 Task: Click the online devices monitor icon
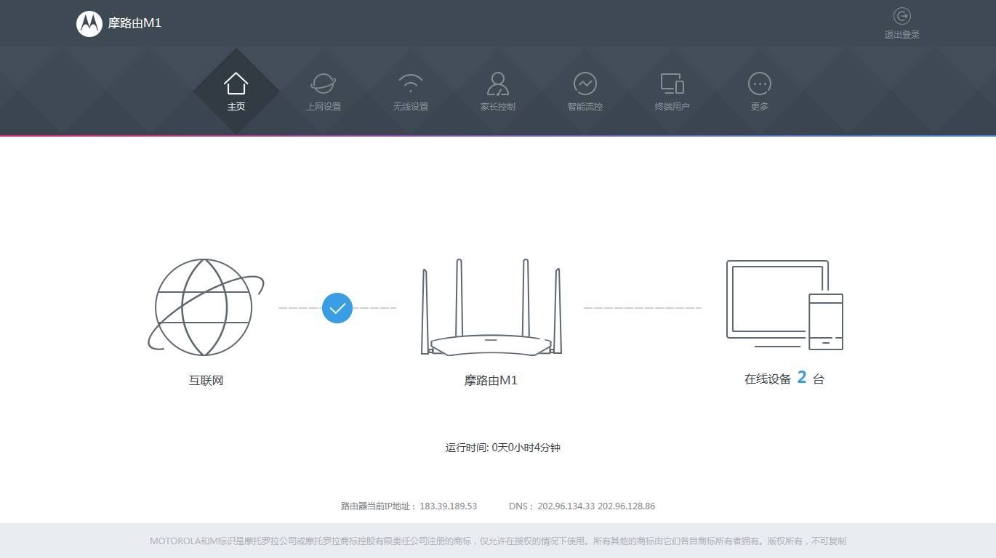pyautogui.click(x=784, y=305)
